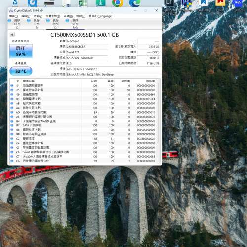Viewport: 247px width, 247px height.
Task: Open the (L) Language menu
Action: 100,16
